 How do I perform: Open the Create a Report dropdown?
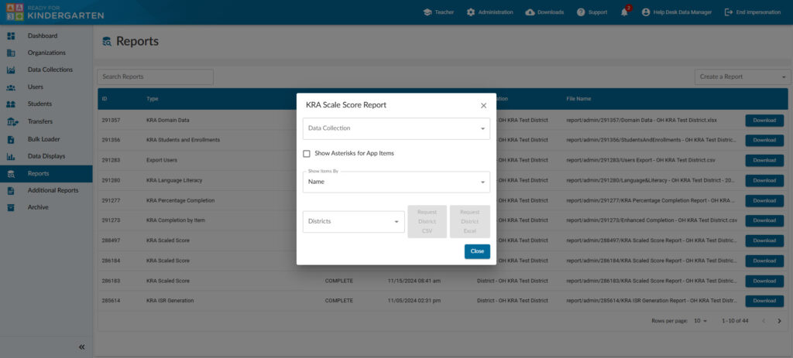click(x=742, y=77)
